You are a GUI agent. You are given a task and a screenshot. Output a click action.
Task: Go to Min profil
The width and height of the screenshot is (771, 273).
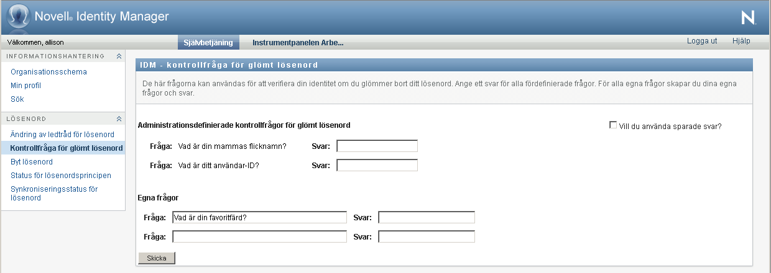tap(25, 86)
